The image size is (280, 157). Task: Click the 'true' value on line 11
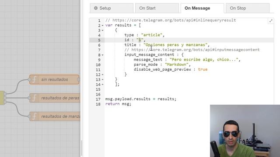(x=203, y=69)
